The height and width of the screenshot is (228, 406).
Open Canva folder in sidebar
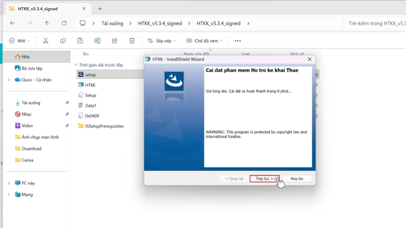coord(27,160)
